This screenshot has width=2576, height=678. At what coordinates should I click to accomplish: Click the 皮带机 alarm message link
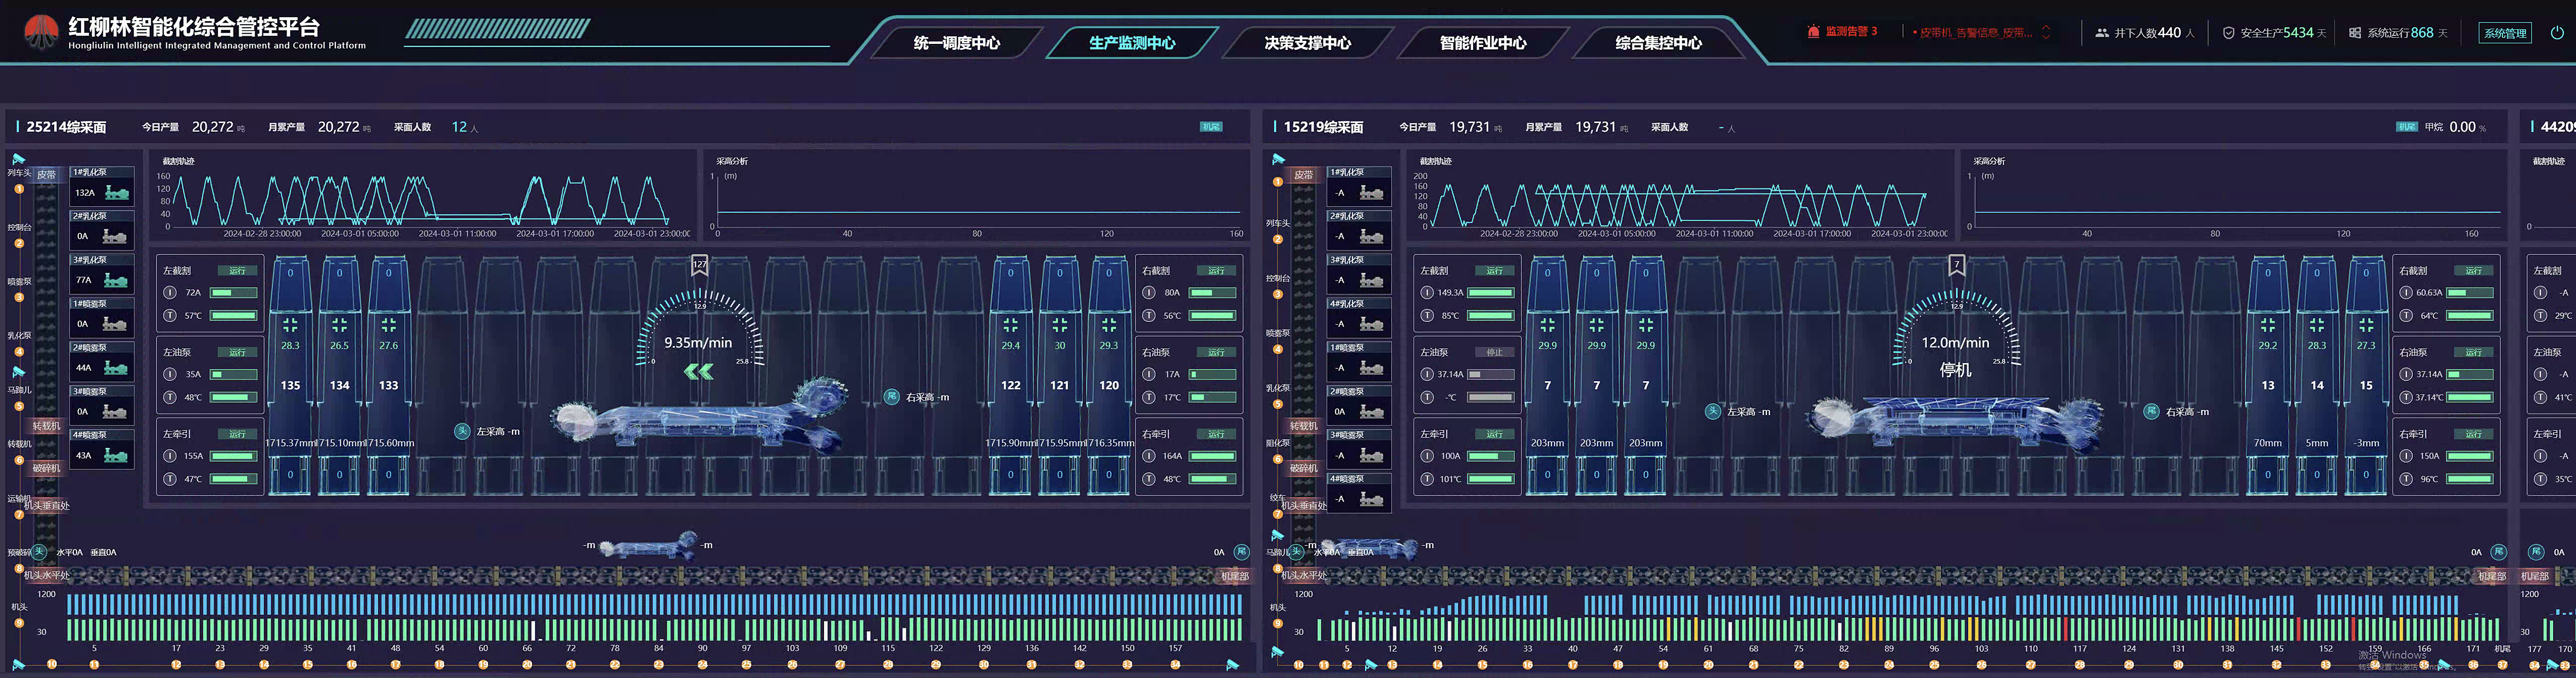tap(1972, 33)
